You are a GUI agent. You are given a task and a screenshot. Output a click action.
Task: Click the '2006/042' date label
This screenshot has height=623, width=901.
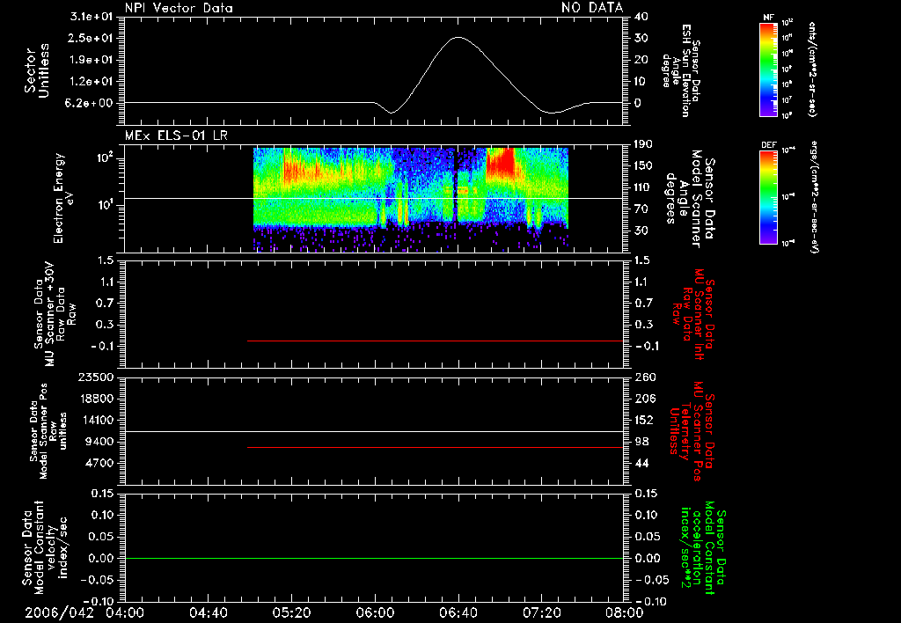59,612
